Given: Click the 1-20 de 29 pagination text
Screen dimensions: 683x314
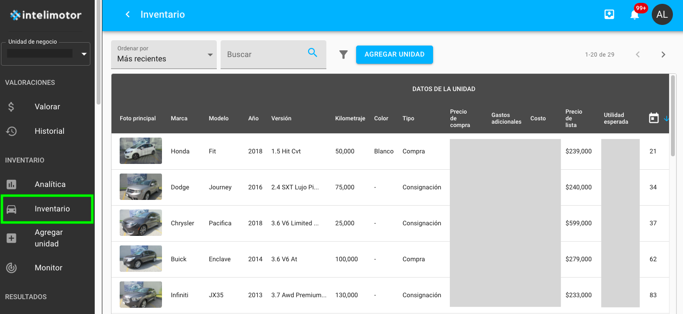Looking at the screenshot, I should (599, 55).
